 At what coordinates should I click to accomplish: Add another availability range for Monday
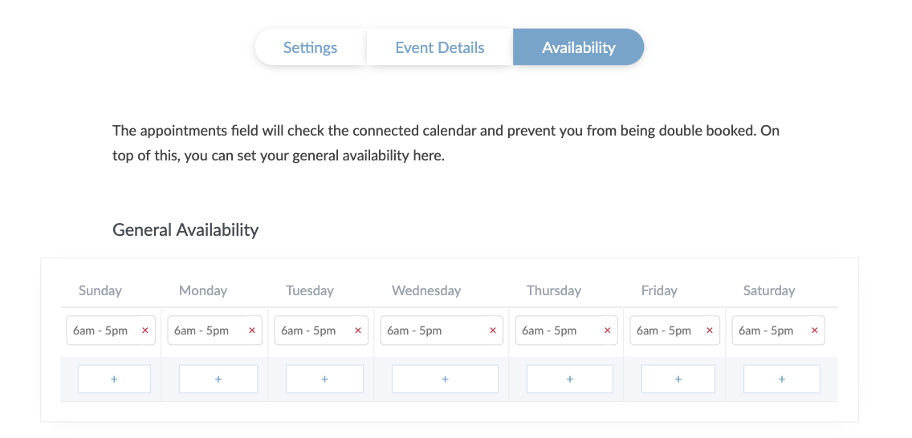[x=218, y=379]
